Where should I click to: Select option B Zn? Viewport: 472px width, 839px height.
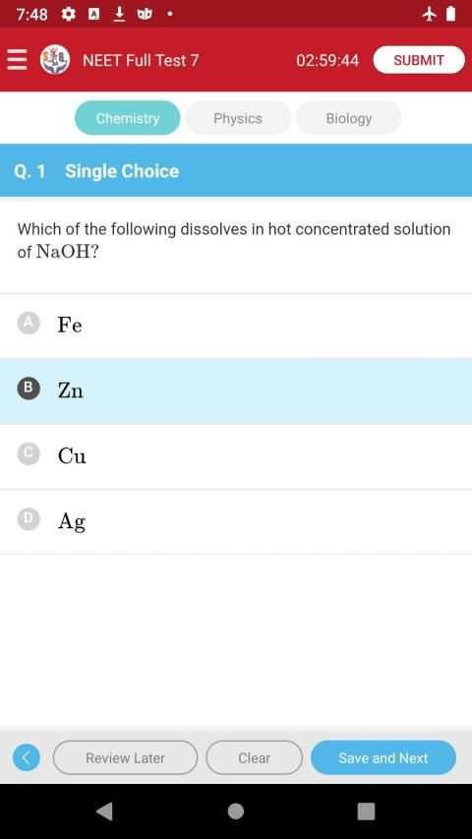tap(236, 391)
